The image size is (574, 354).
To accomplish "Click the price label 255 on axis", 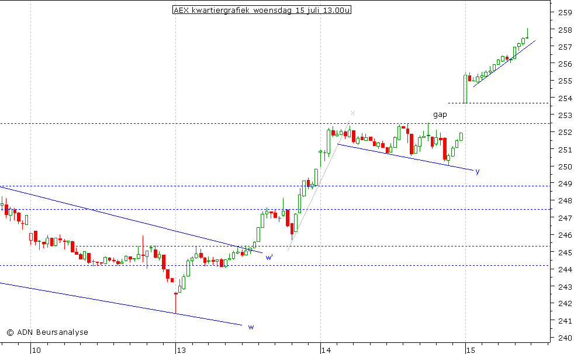I will [x=565, y=81].
